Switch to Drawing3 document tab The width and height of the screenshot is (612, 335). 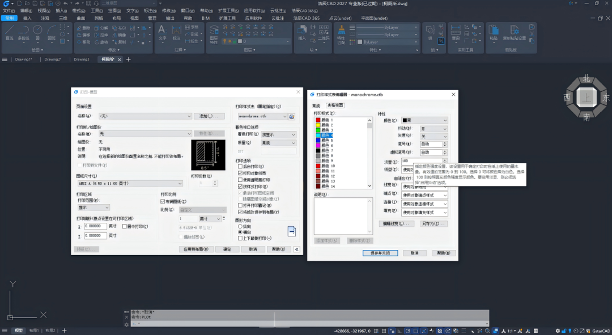tap(82, 60)
